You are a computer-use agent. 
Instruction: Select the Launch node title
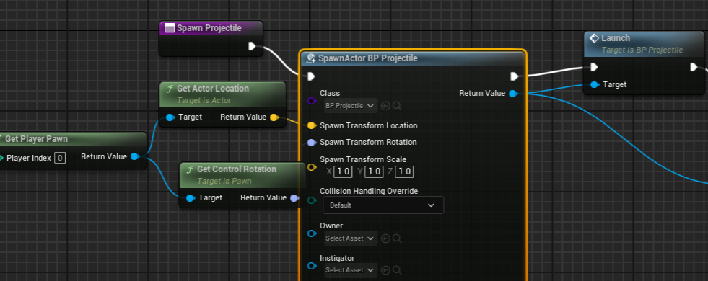click(616, 38)
